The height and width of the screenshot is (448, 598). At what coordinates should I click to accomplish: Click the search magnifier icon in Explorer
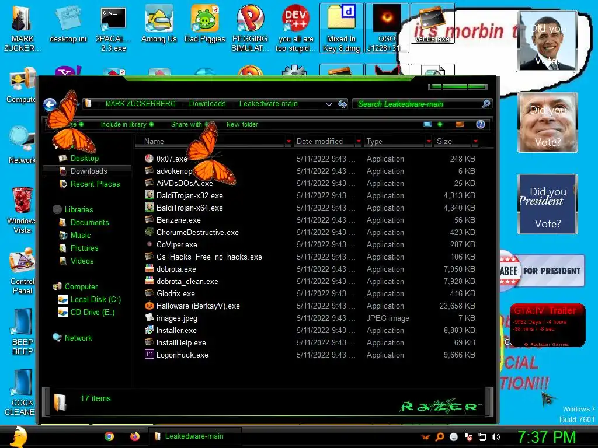486,104
